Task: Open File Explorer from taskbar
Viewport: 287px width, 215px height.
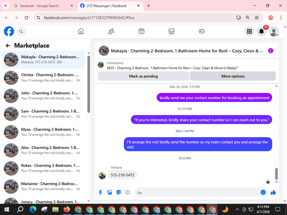Action: pyautogui.click(x=56, y=210)
